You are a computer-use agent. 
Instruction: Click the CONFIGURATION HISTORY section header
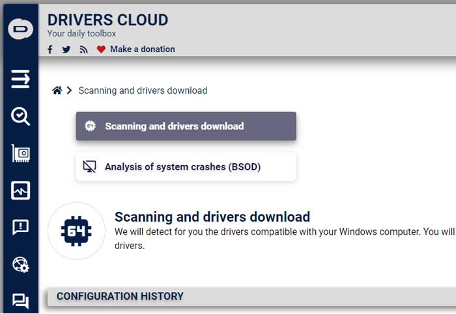252,296
